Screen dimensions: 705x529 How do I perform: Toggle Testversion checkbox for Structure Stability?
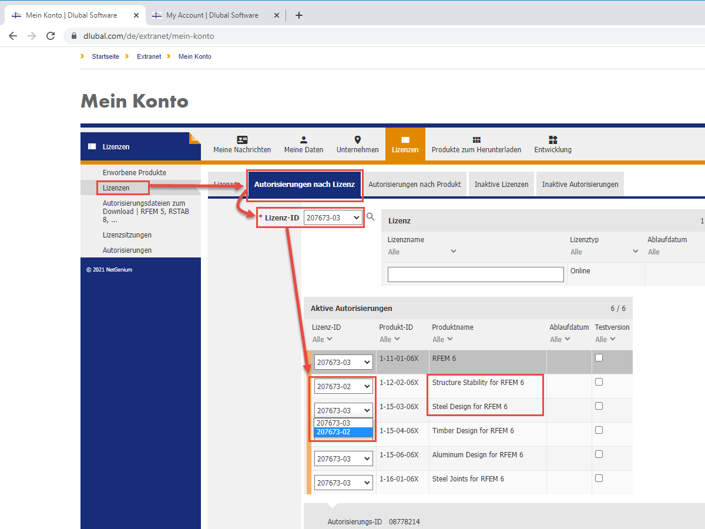[x=599, y=382]
